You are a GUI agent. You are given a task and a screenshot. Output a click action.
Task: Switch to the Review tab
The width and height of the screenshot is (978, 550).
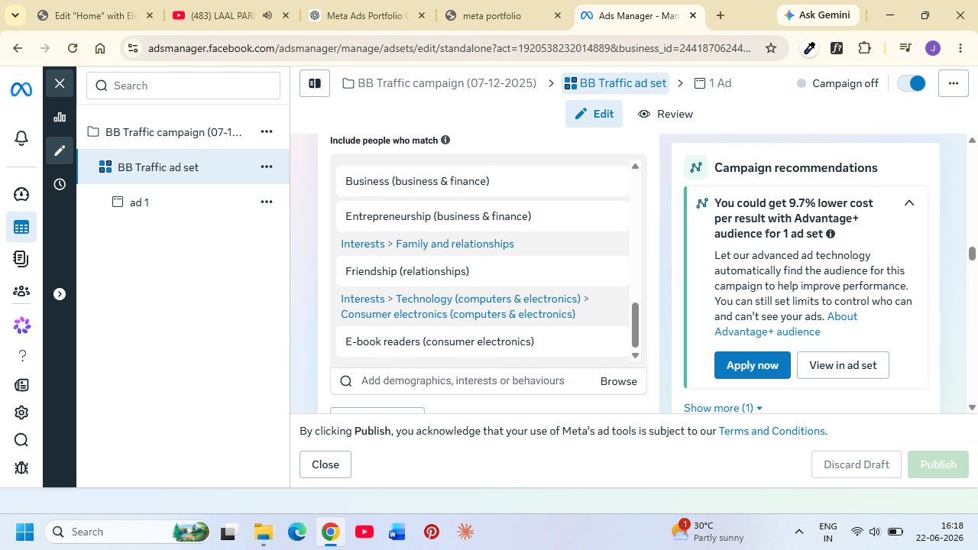(x=665, y=114)
